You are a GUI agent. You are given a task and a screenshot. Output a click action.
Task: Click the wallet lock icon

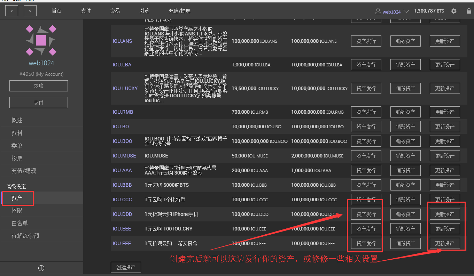click(469, 11)
